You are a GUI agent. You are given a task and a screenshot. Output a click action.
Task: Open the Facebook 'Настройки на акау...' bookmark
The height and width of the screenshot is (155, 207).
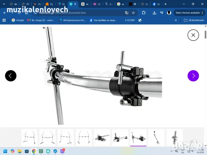[103, 20]
